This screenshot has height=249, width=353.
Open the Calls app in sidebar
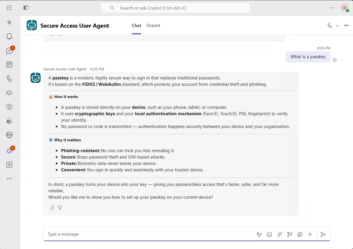pos(9,79)
